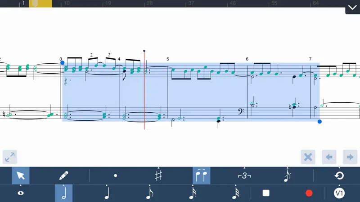
Task: Jump to measure 10 in the ruler
Action: pos(67,3)
